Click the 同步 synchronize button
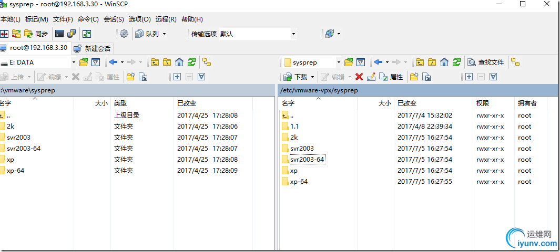This screenshot has width=560, height=252. tap(36, 34)
